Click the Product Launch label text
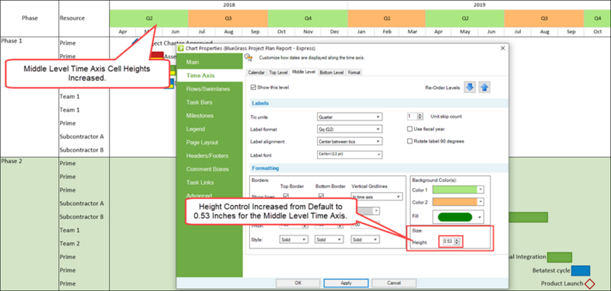Viewport: 611px width, 291px height. (x=562, y=283)
